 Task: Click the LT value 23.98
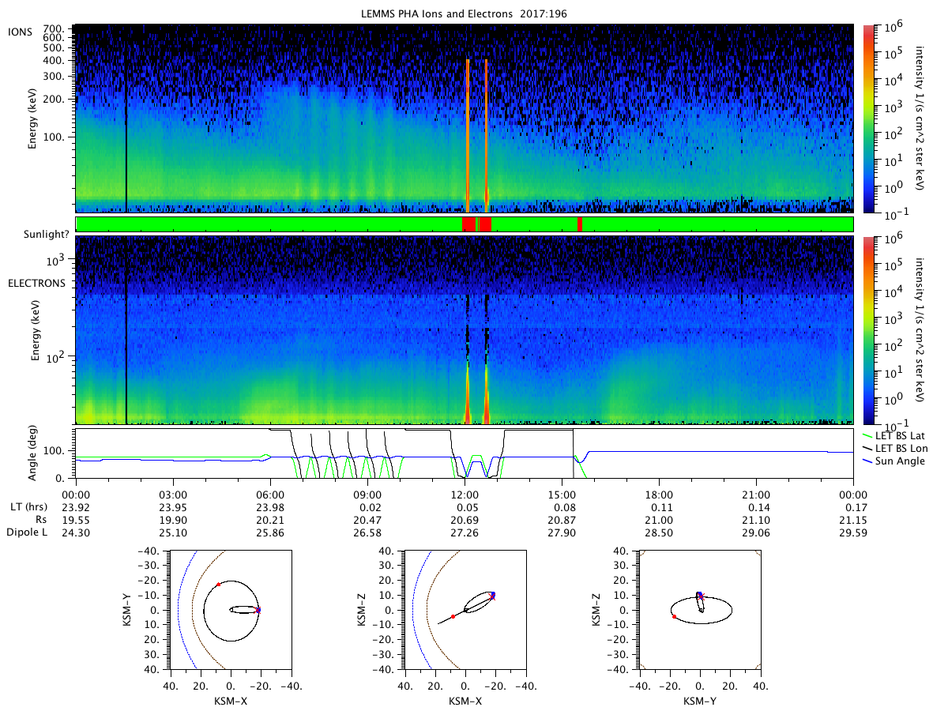[270, 507]
